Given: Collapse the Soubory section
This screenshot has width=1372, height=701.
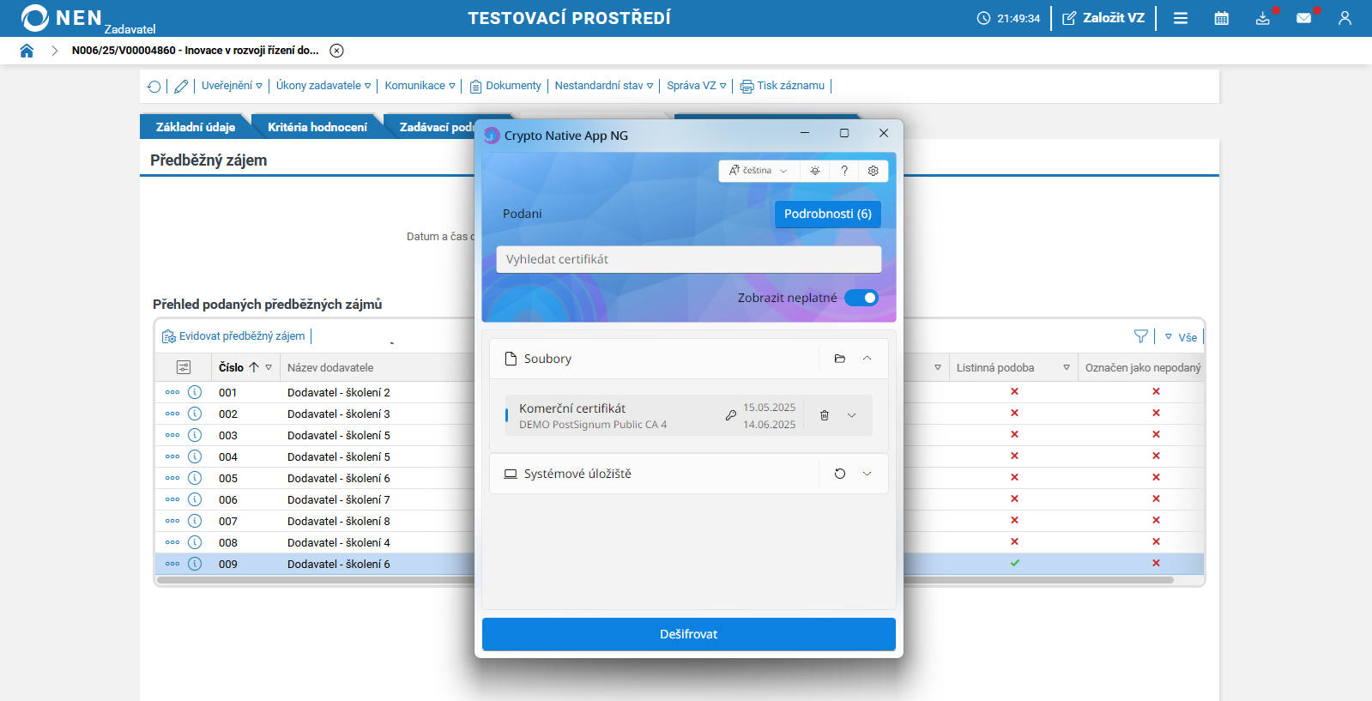Looking at the screenshot, I should click(867, 359).
